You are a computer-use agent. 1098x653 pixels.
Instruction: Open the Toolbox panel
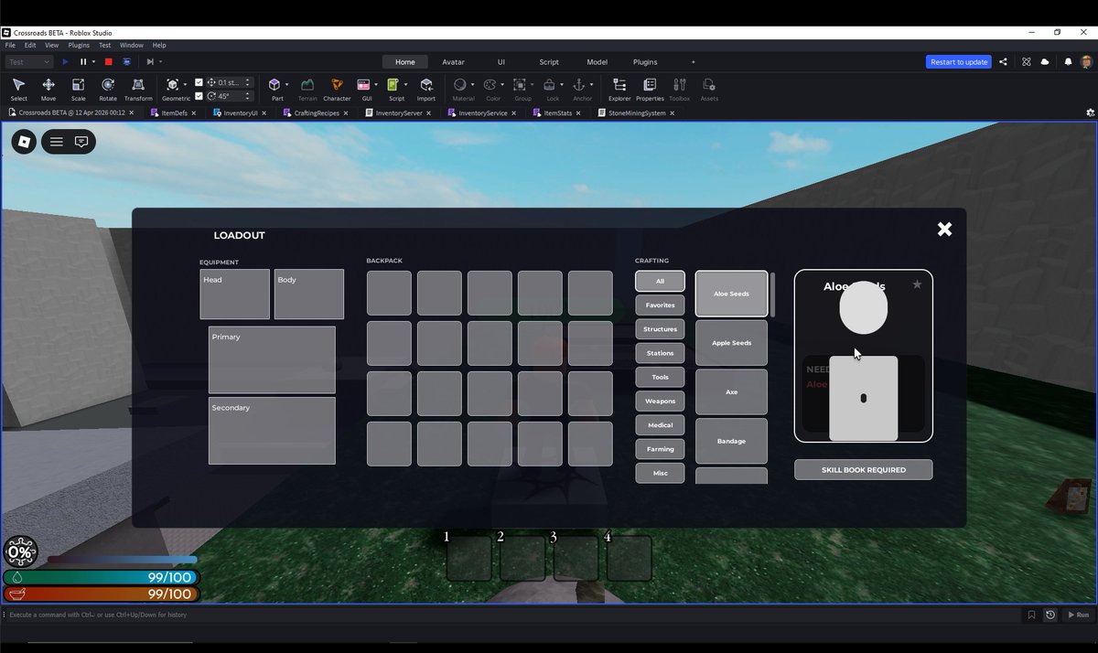(680, 89)
